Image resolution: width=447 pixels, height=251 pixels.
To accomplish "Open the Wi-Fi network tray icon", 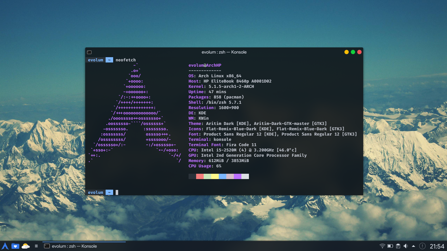I will pos(382,246).
